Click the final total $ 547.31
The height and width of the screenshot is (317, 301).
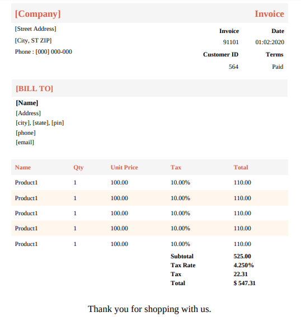coord(244,283)
